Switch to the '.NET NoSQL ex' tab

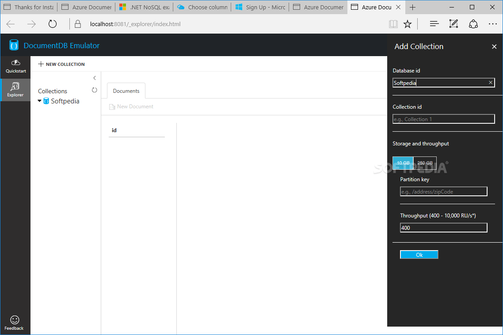coord(145,7)
